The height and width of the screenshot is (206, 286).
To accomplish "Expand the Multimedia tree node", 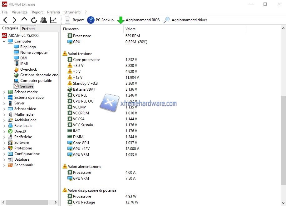I will pos(4,114).
